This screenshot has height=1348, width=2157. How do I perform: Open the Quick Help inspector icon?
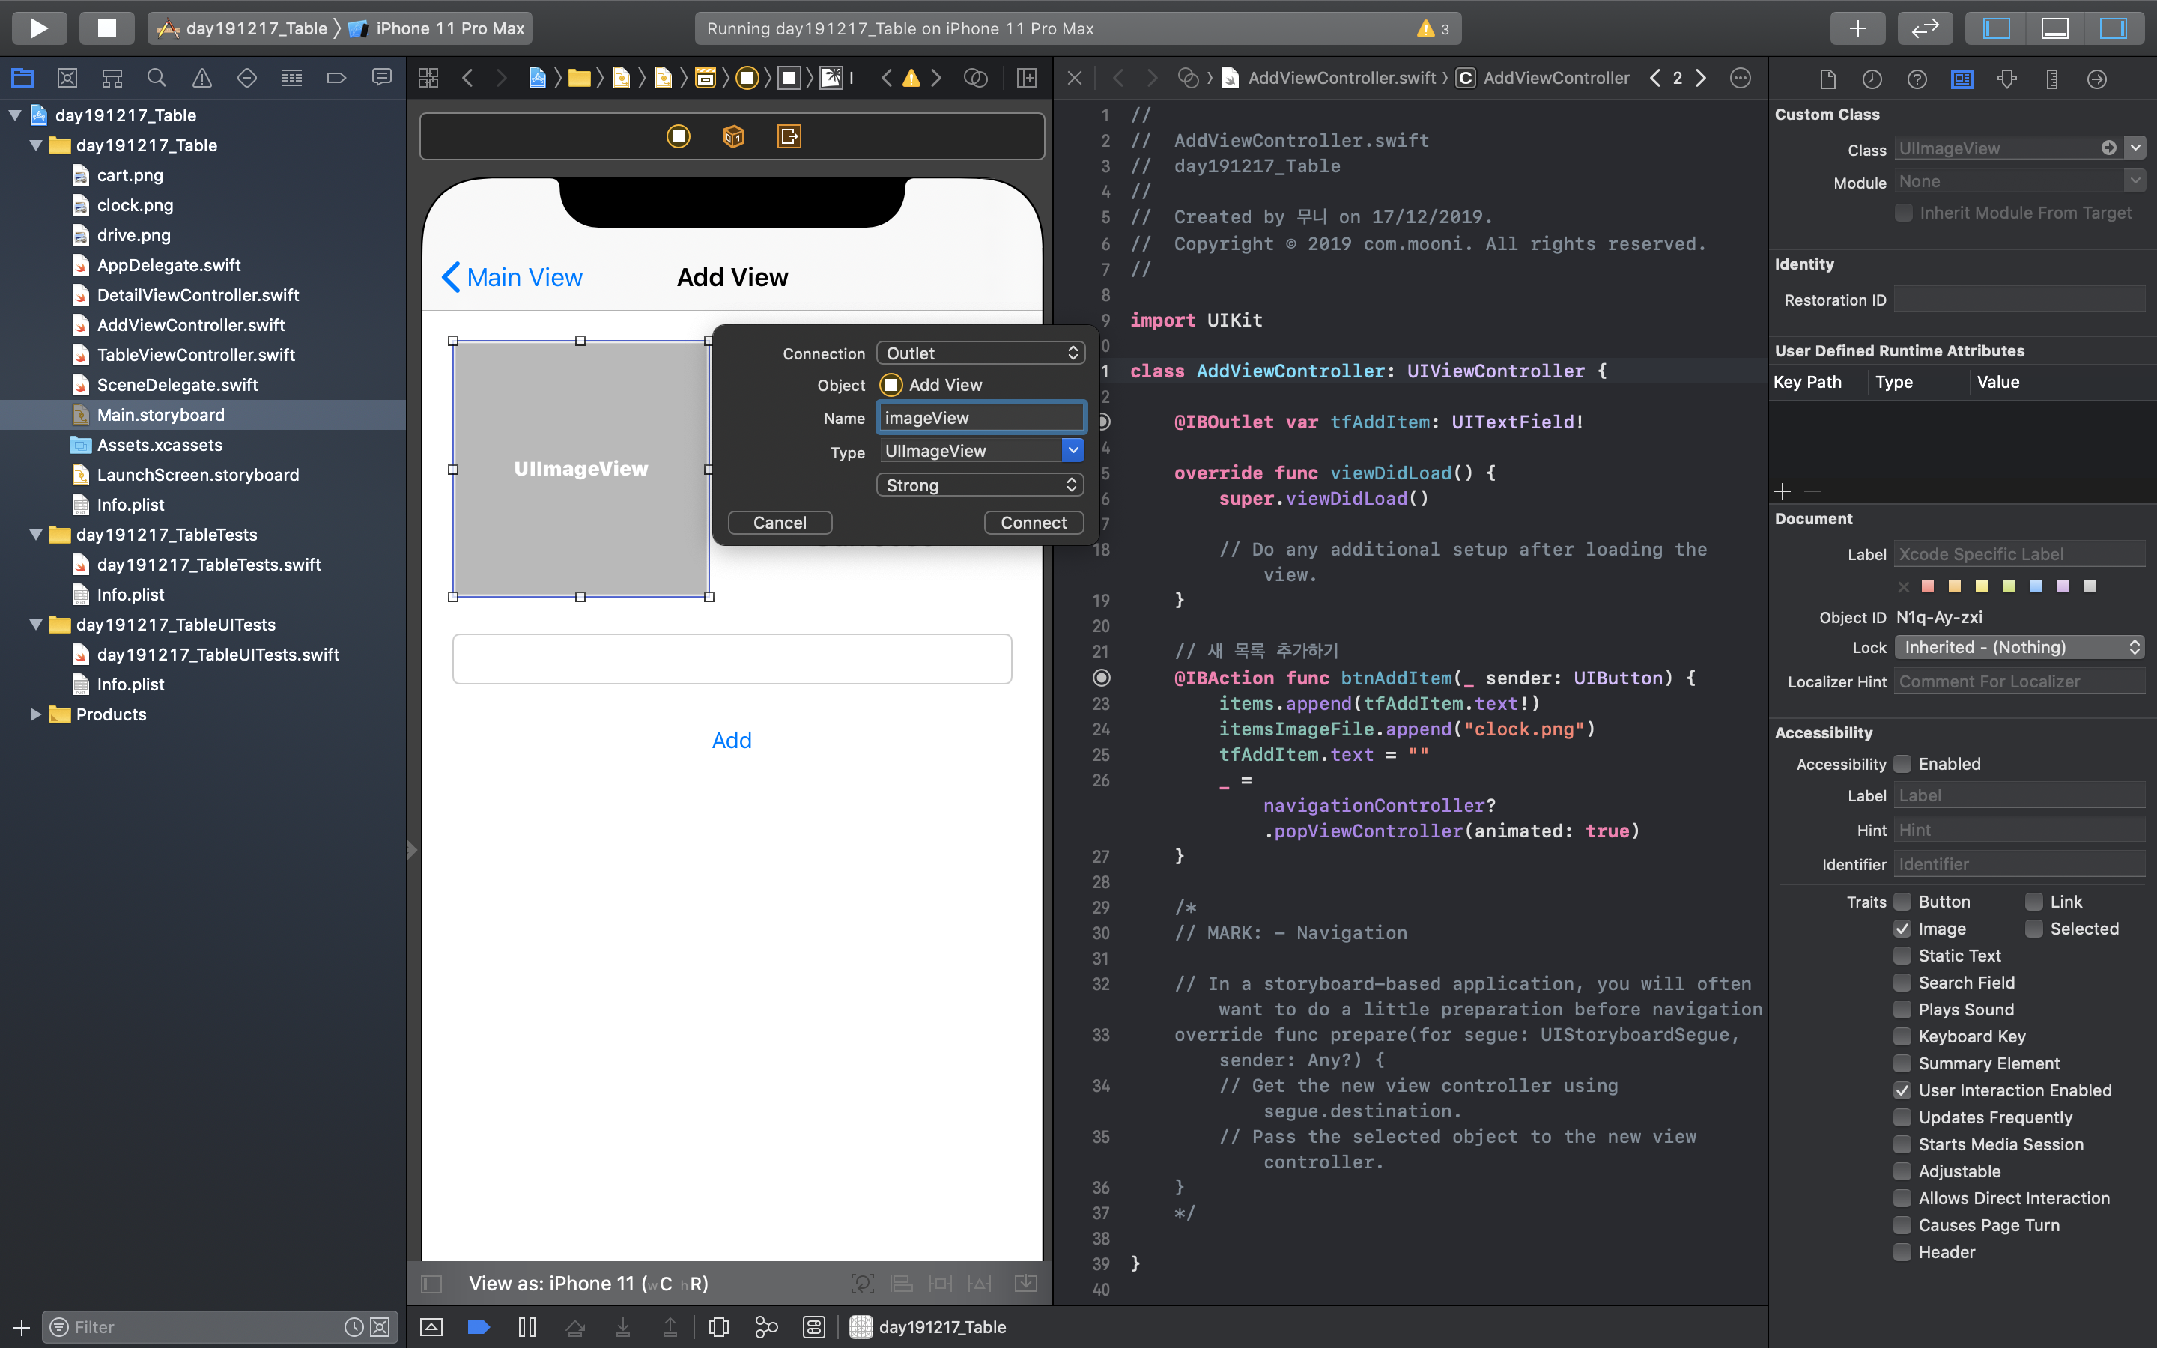click(1917, 79)
